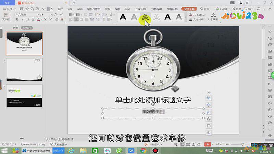Open the 绘图工具 drawing tools tab
This screenshot has height=154, width=274.
172,9
